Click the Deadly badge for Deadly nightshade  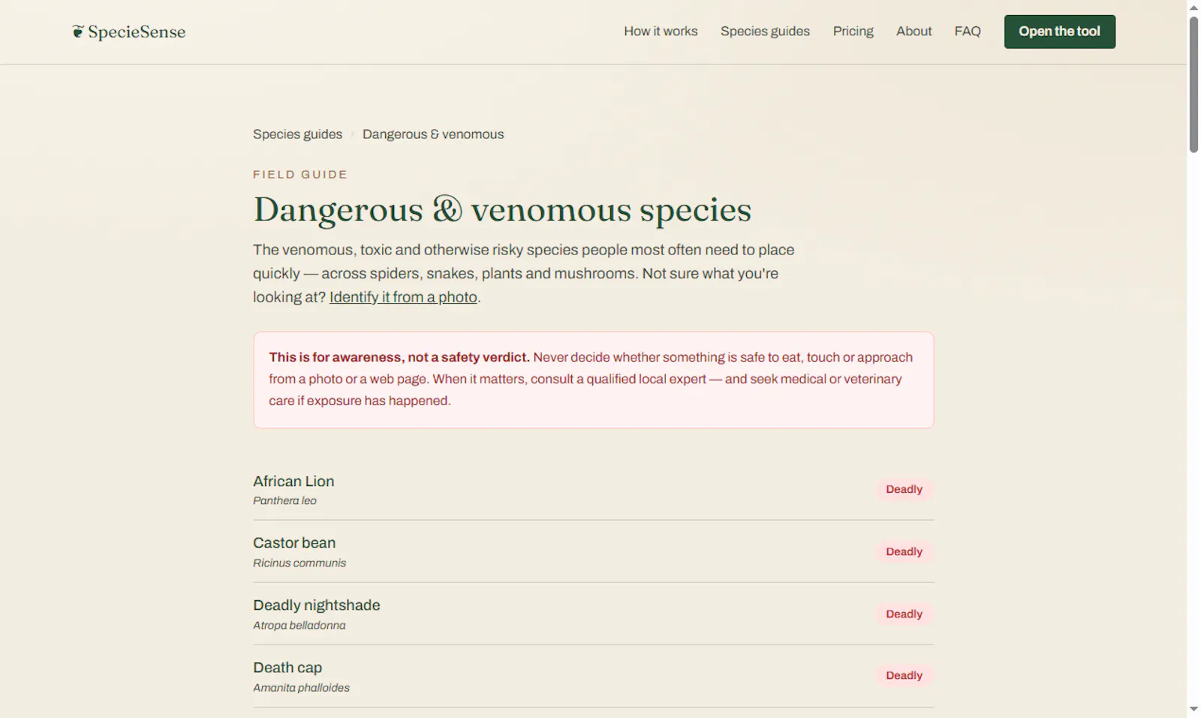click(904, 614)
